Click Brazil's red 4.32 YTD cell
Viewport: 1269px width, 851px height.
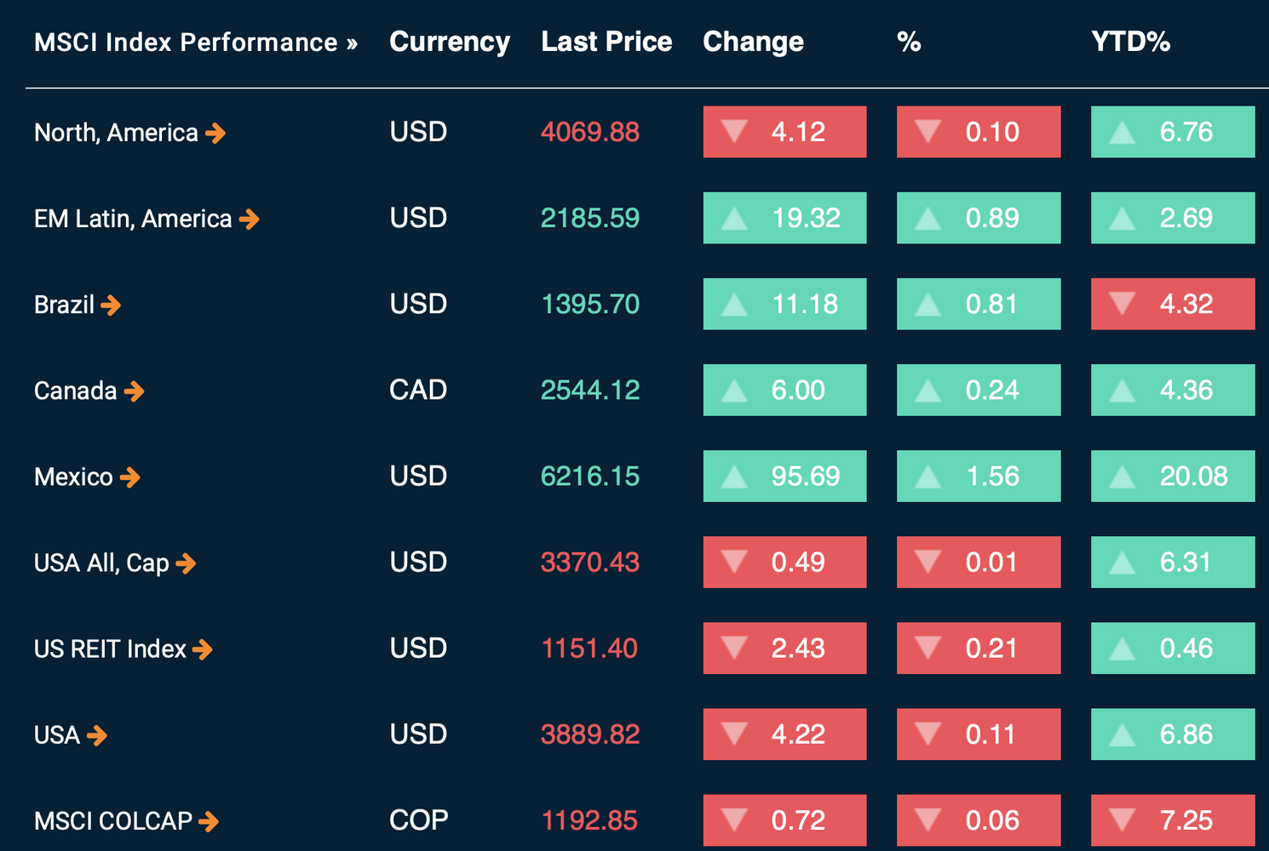pyautogui.click(x=1172, y=304)
